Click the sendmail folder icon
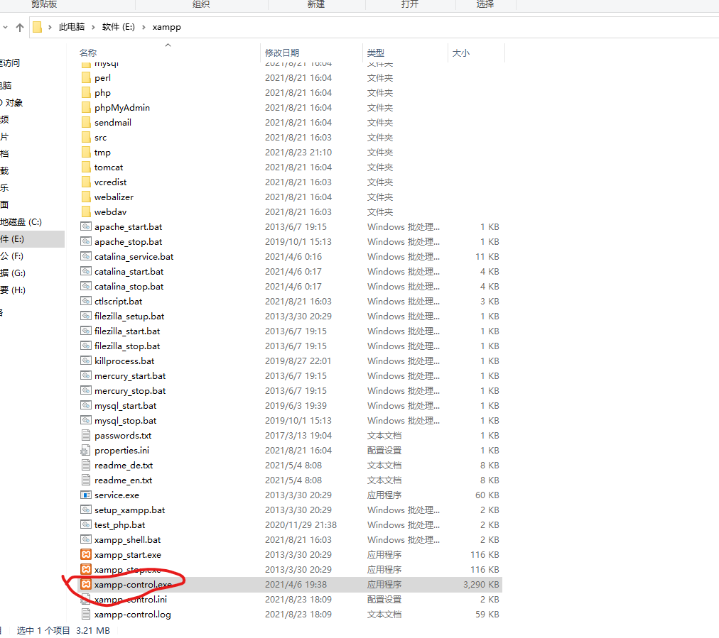This screenshot has height=638, width=719. 86,122
